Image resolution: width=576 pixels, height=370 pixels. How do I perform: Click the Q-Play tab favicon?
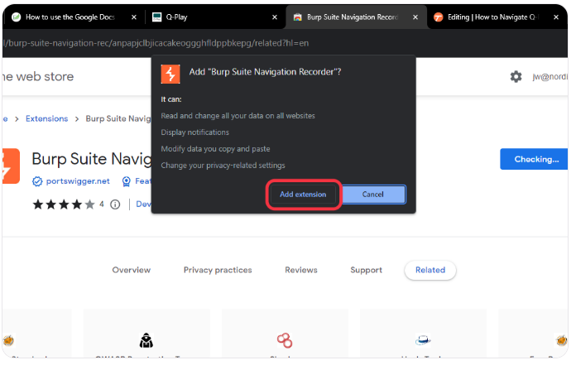[x=158, y=17]
